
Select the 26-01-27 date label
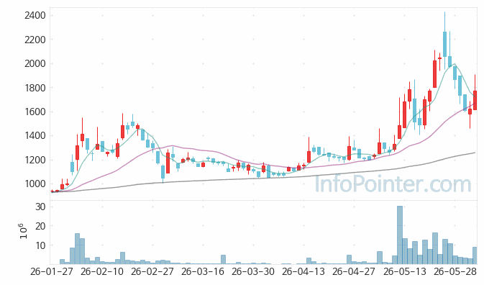[52, 272]
